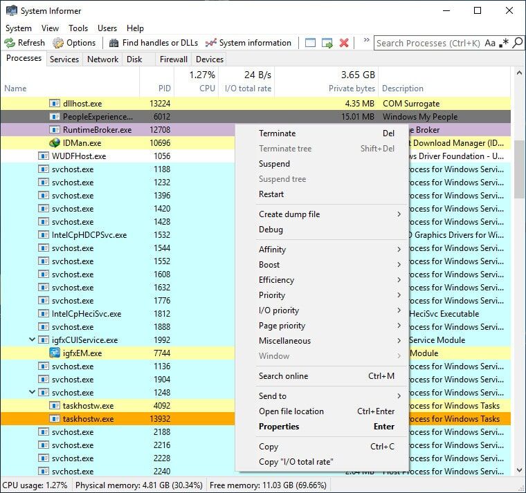Click the magnifier icon in search box

[517, 43]
